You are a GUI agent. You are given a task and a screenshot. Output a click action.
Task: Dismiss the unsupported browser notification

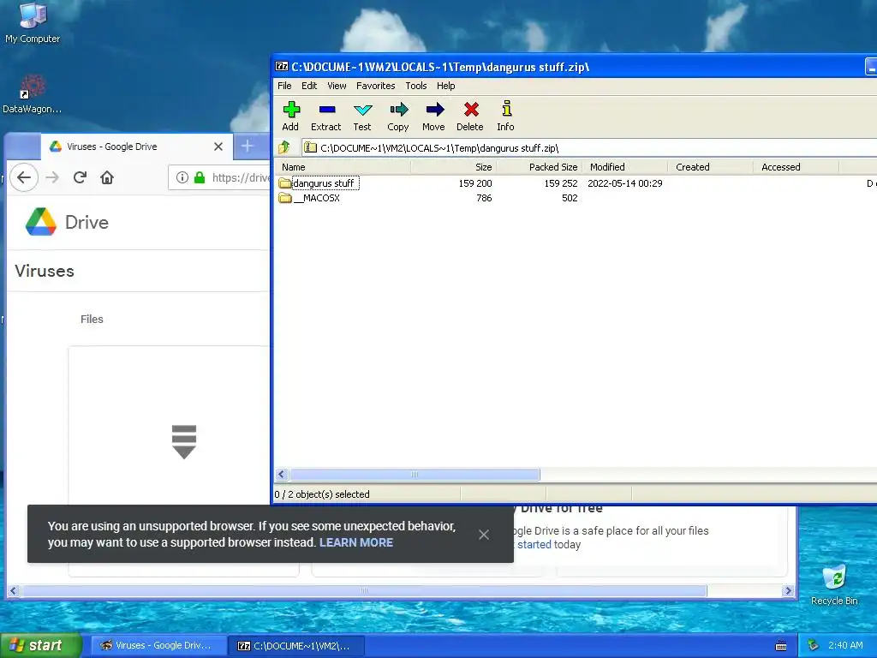coord(484,535)
